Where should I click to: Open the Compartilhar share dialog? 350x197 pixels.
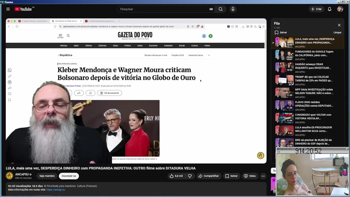tap(209, 176)
